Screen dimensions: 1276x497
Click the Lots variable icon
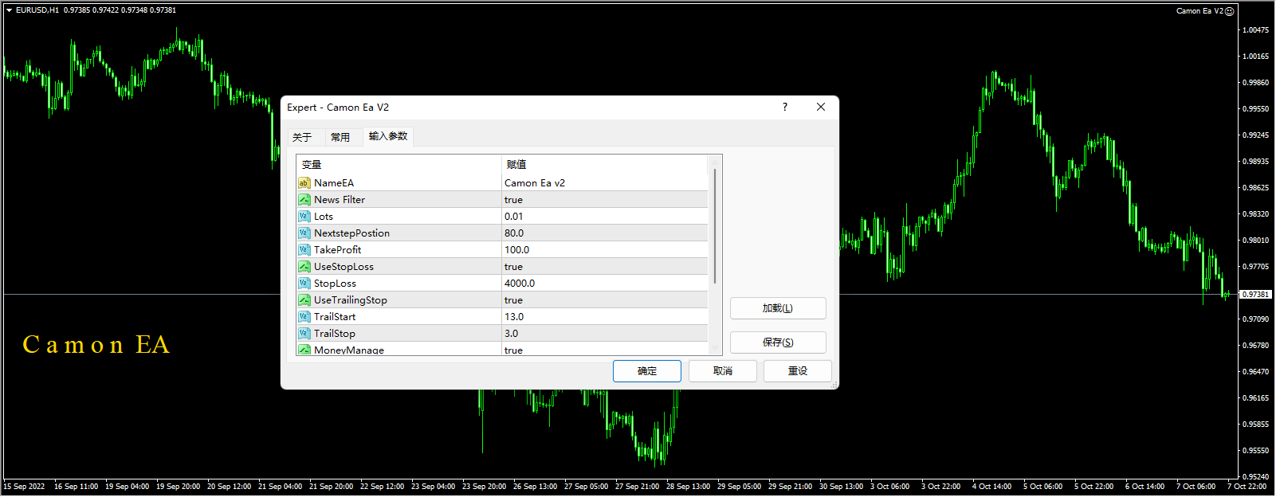(x=304, y=217)
